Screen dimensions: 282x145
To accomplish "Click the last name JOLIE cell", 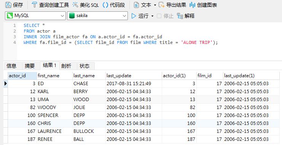I will [x=89, y=108].
